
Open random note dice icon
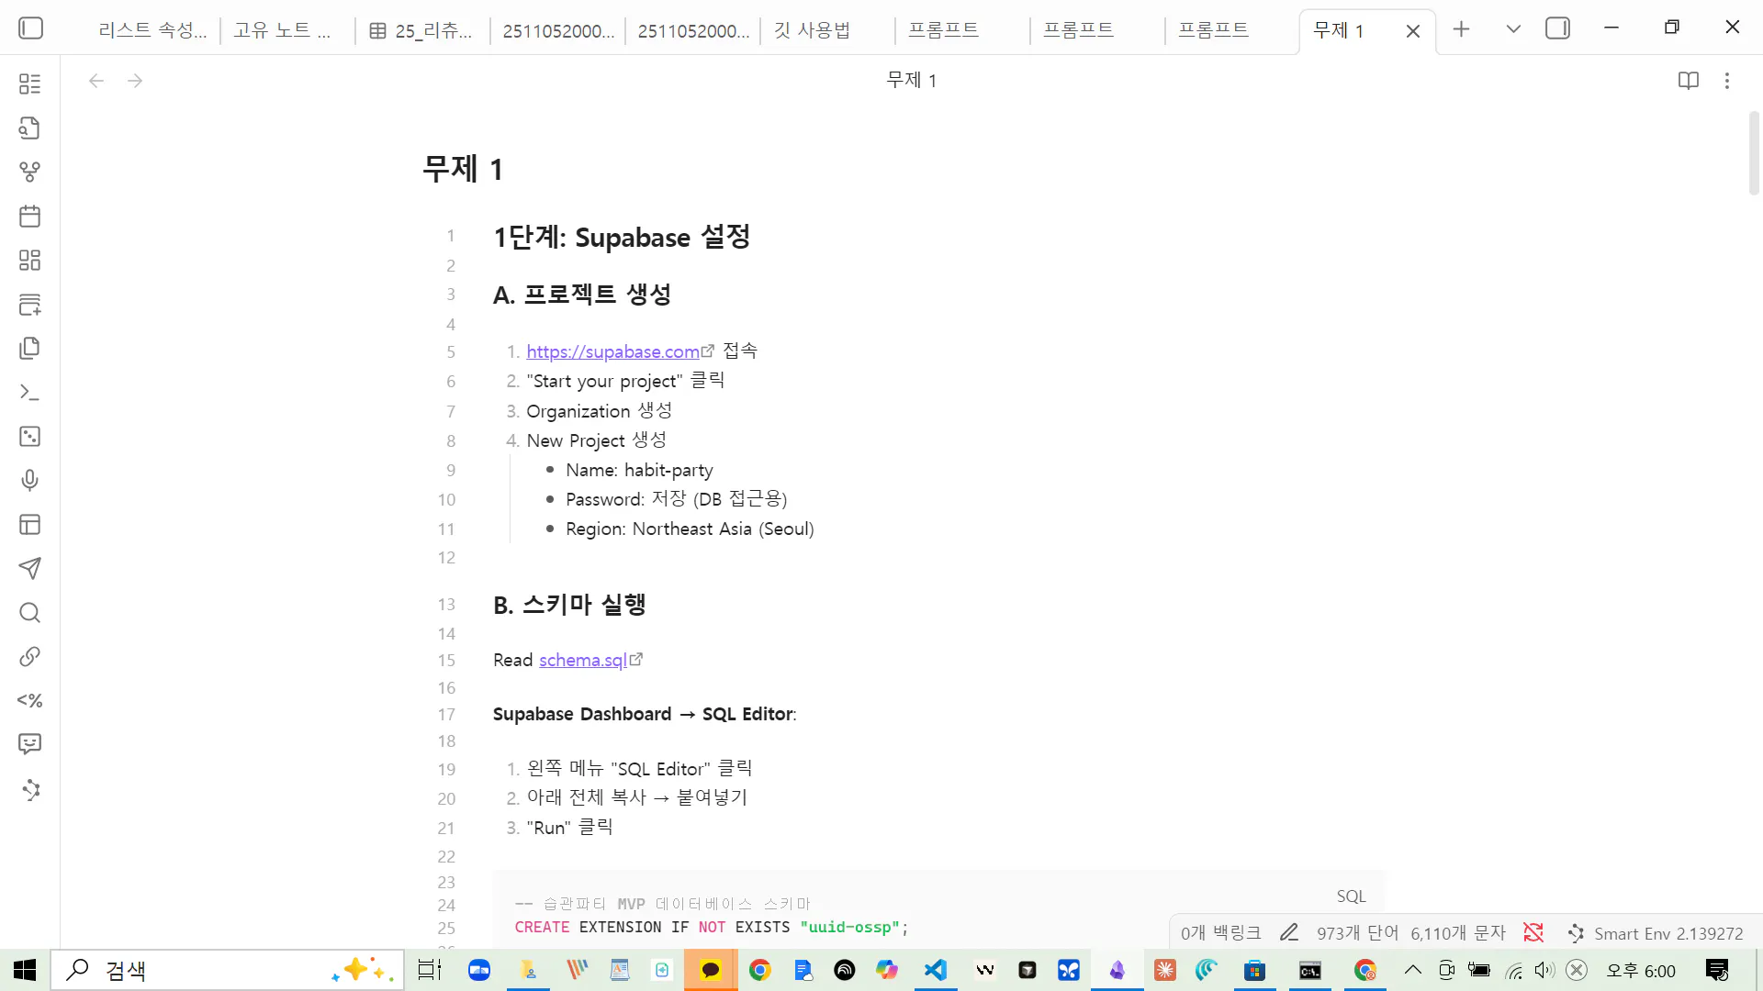coord(29,436)
